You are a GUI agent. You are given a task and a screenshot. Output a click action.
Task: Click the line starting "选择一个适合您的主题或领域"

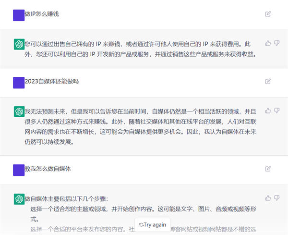coord(143,209)
